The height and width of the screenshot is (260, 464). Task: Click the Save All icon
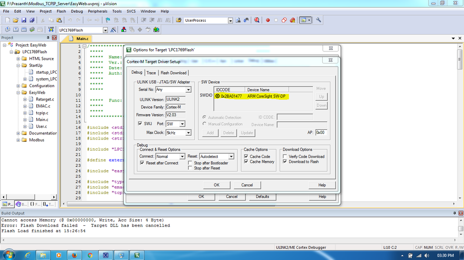[32, 20]
